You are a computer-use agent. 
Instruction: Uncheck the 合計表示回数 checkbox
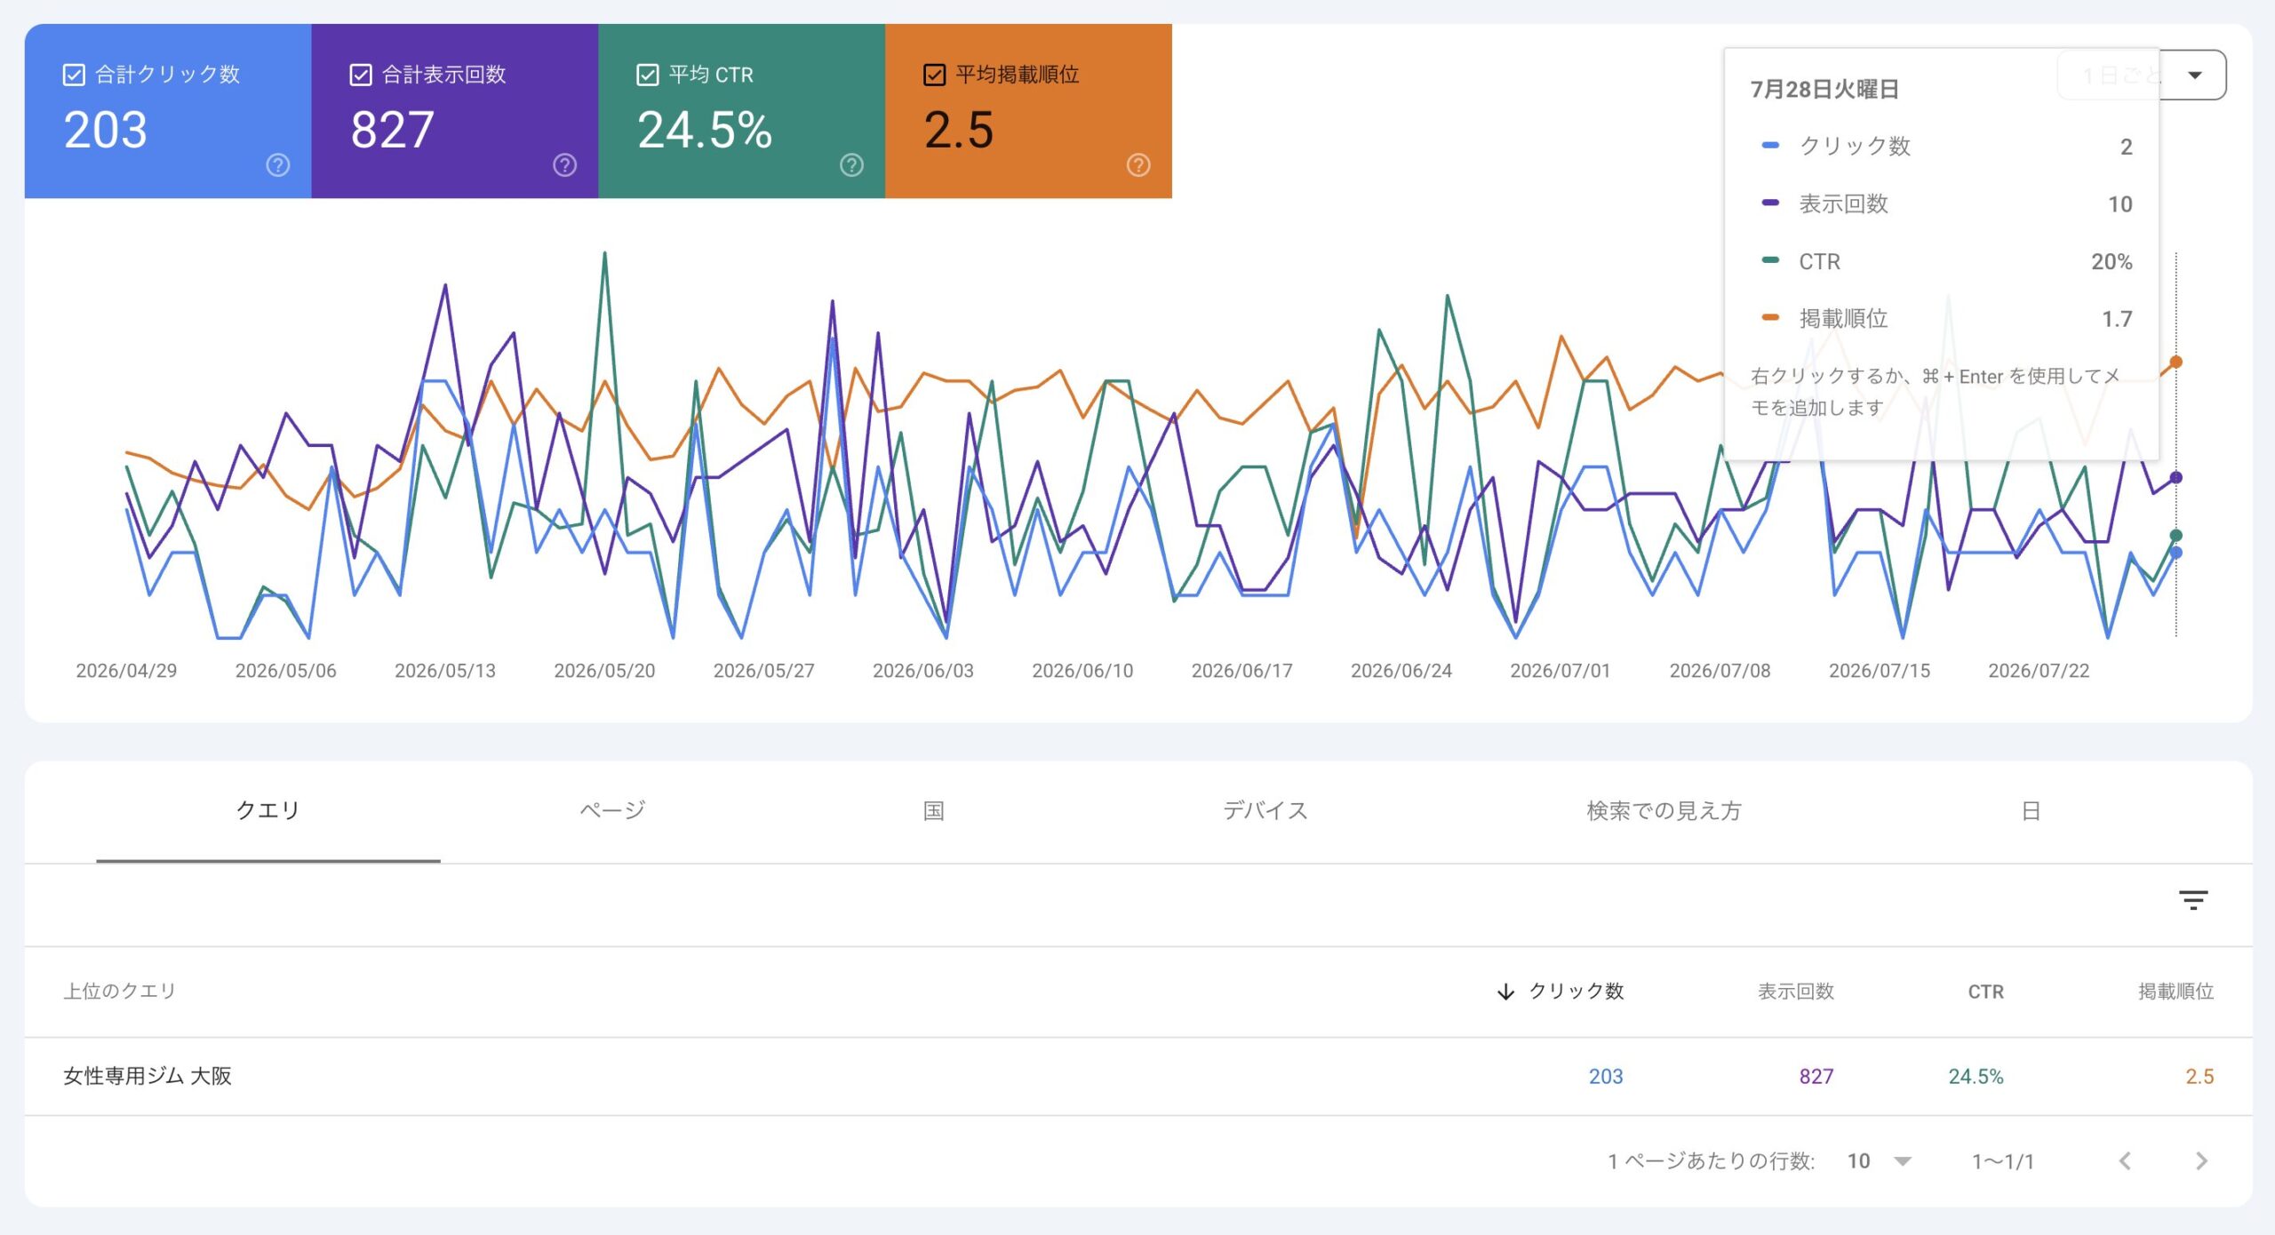361,75
